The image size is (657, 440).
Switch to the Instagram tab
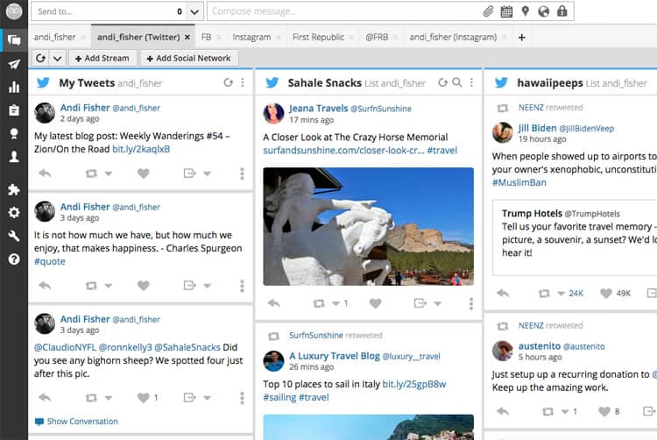pyautogui.click(x=251, y=38)
